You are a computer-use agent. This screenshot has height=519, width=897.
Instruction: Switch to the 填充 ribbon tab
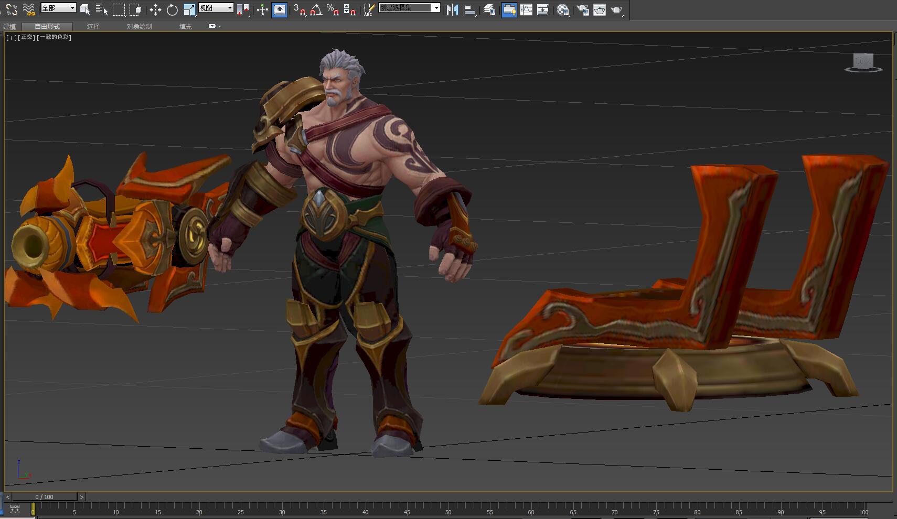tap(186, 26)
